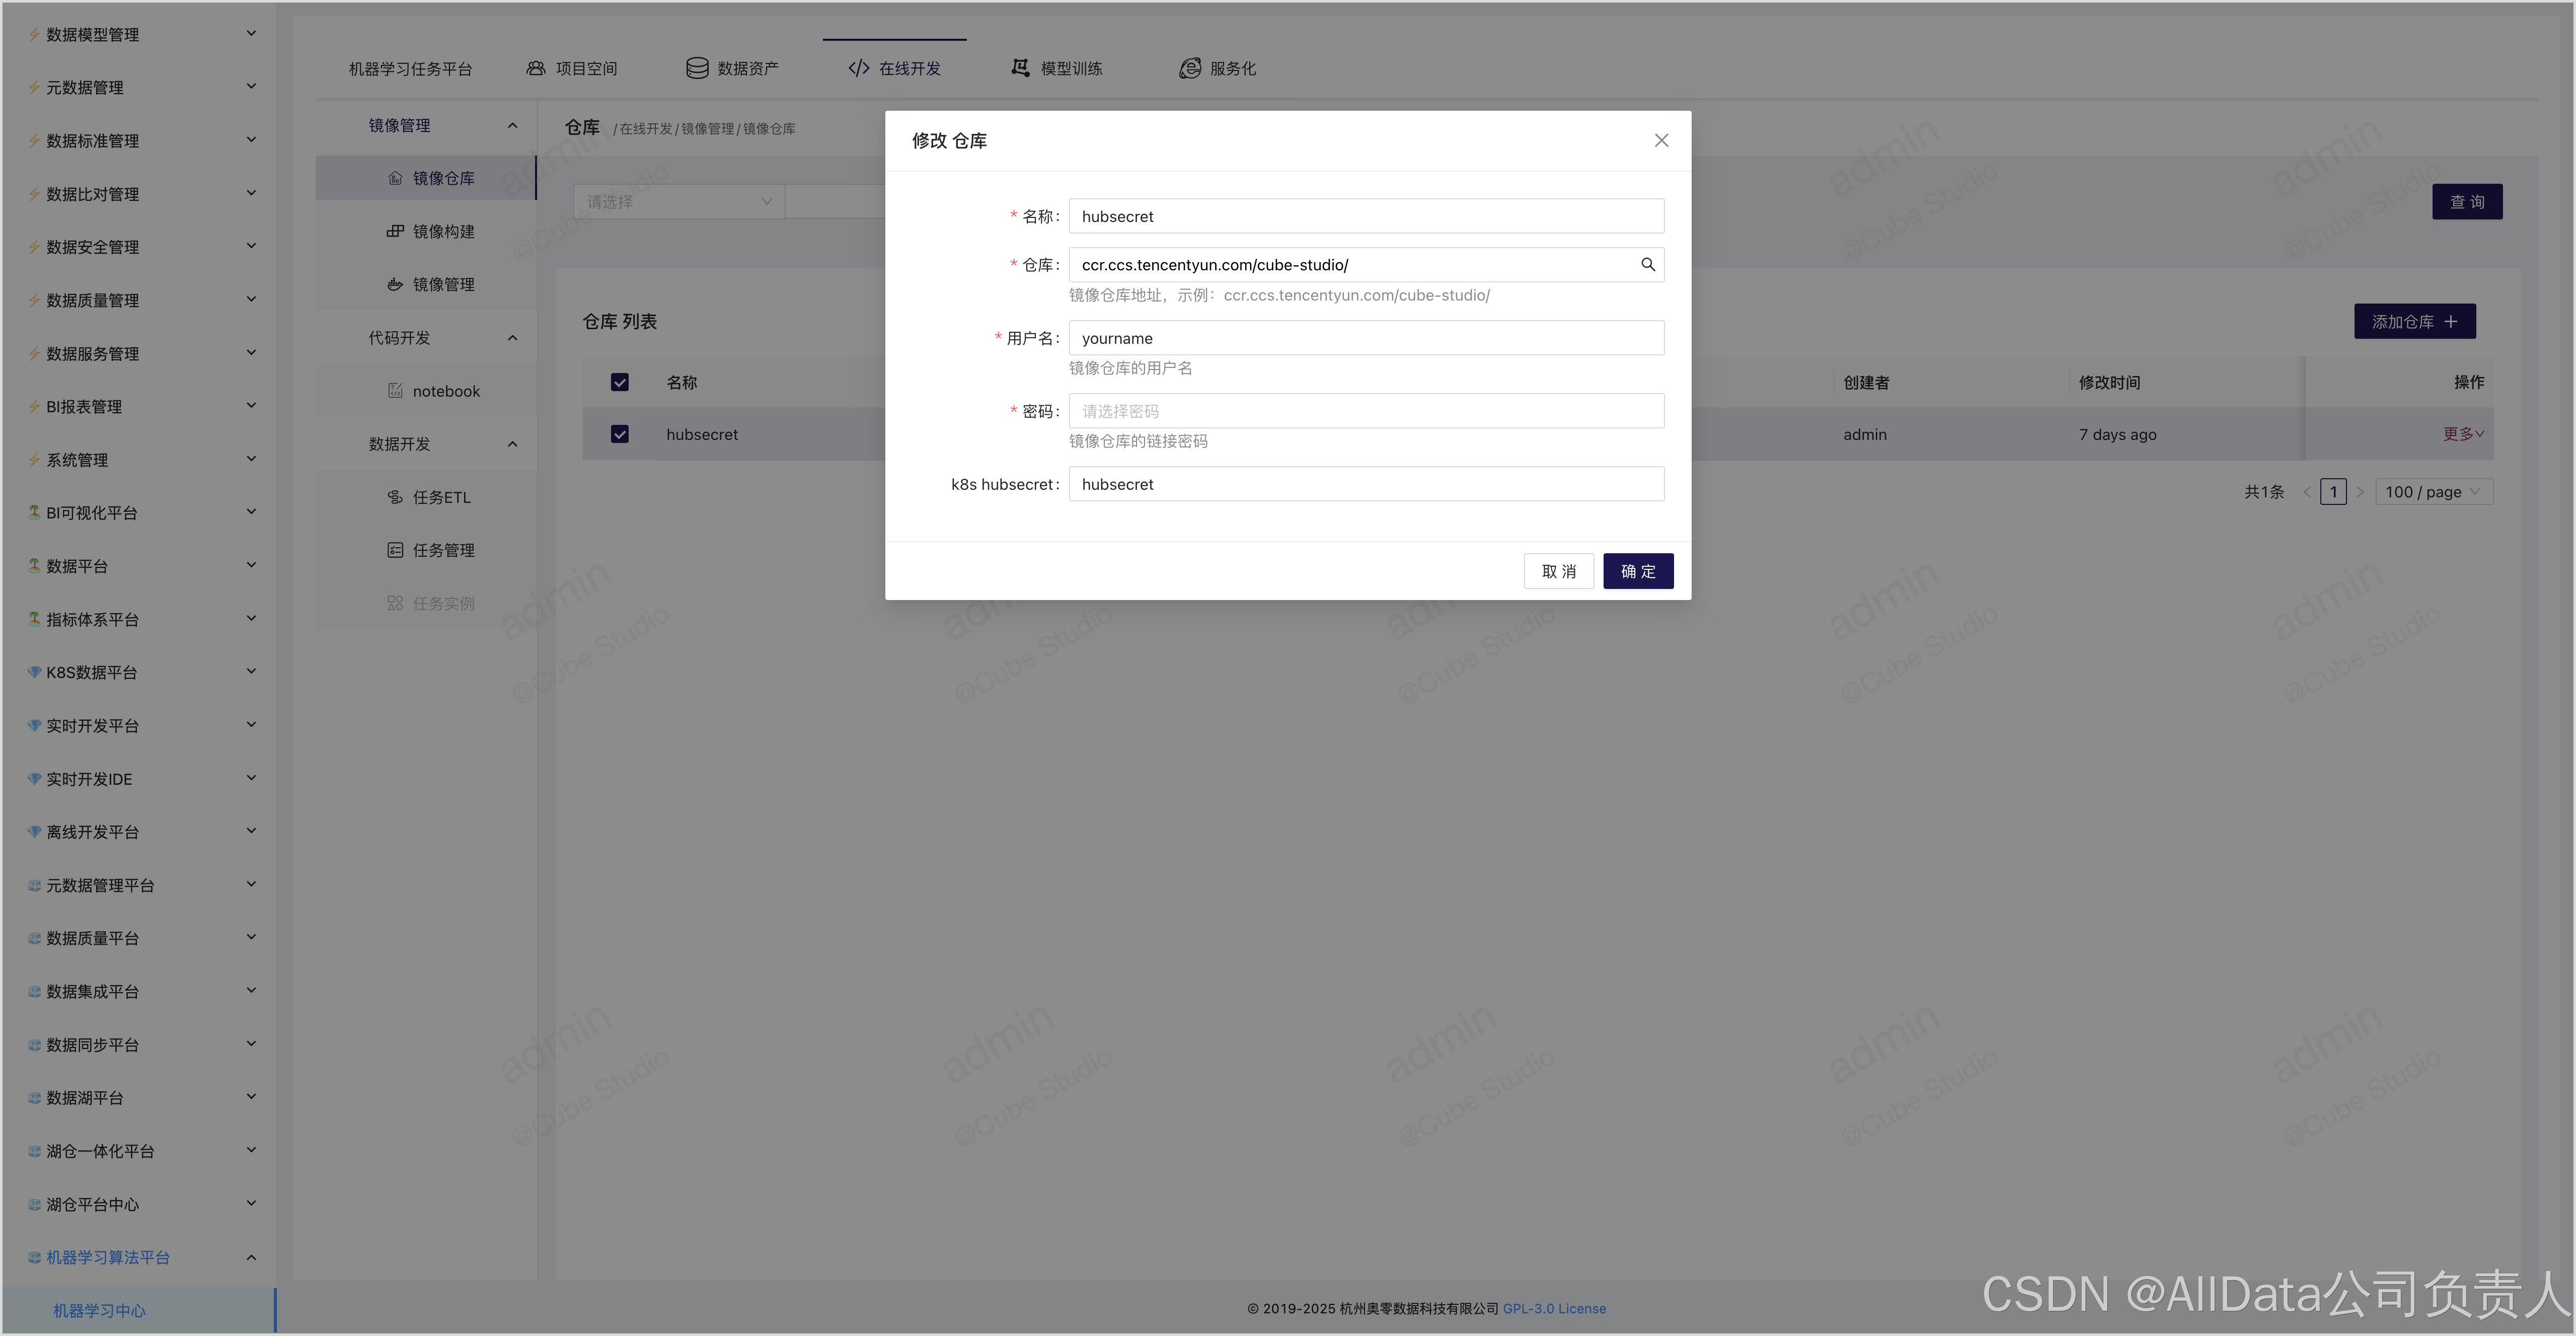
Task: Click the 在线开发 code icon
Action: point(859,68)
